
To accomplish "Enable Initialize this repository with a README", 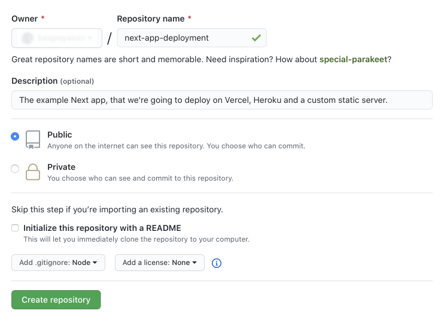I will coord(15,228).
